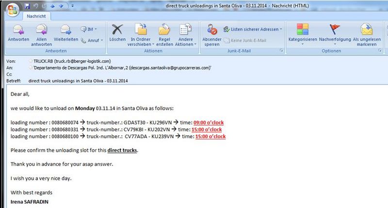Image resolution: width=388 pixels, height=208 pixels.
Task: Click Regel erstellen icon
Action: [x=164, y=35]
